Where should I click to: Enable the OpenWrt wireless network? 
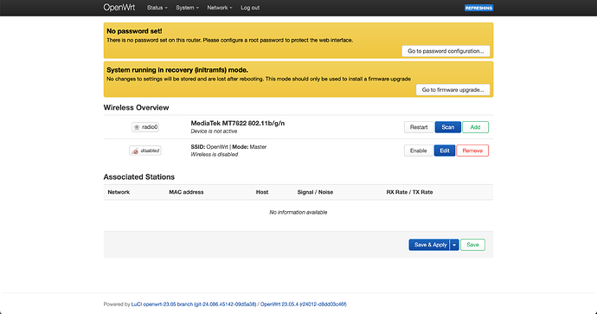click(x=418, y=151)
